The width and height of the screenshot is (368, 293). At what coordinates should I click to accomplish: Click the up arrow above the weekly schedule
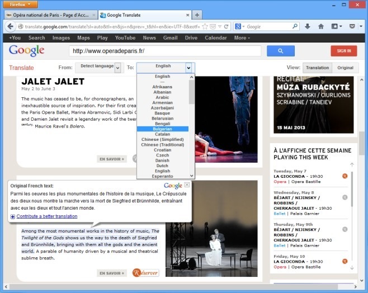pos(352,165)
